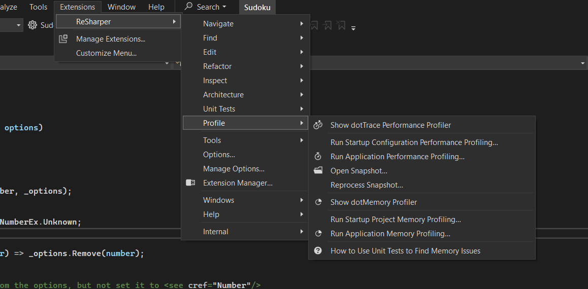
Task: Select the Find menu item
Action: coord(246,38)
